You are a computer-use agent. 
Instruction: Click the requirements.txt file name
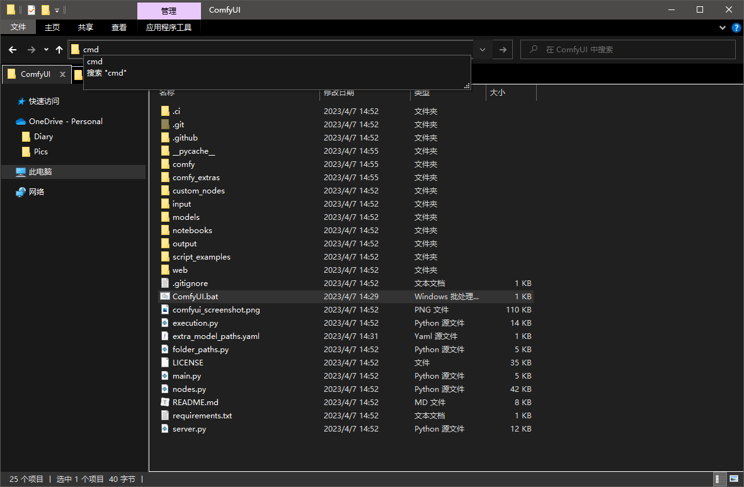pyautogui.click(x=202, y=416)
